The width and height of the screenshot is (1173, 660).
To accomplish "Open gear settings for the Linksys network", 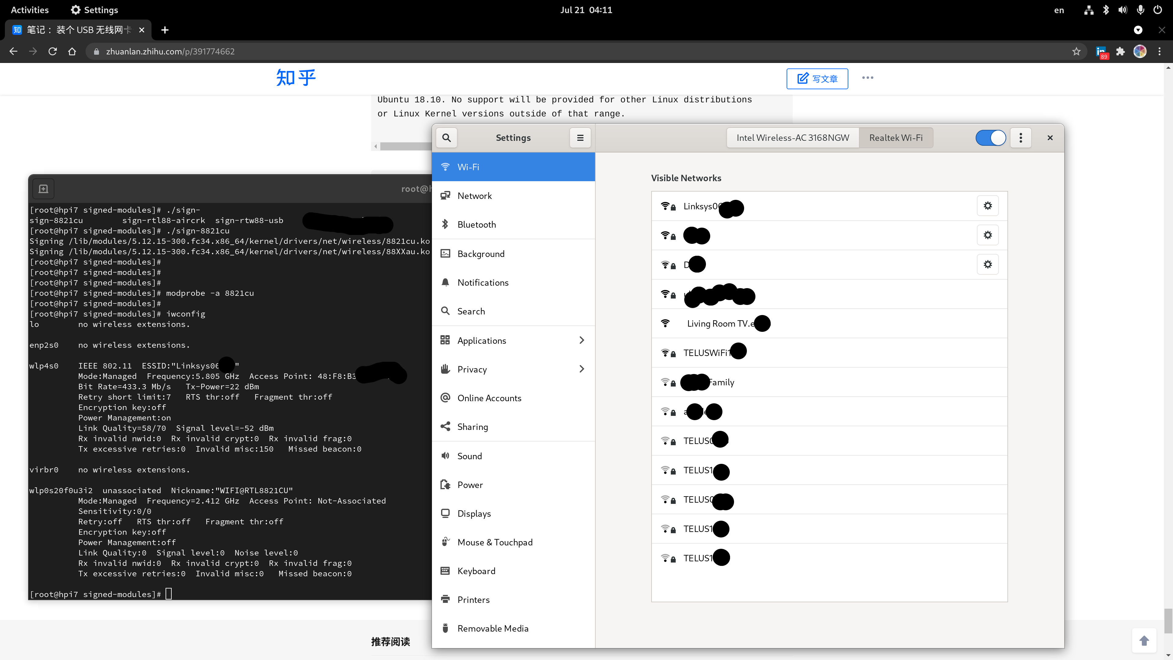I will coord(988,206).
